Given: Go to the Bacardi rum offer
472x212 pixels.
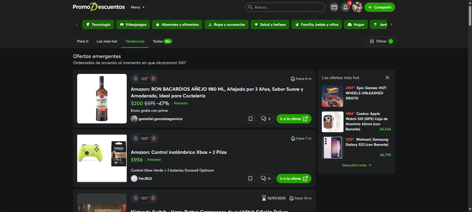Looking at the screenshot, I should 294,119.
